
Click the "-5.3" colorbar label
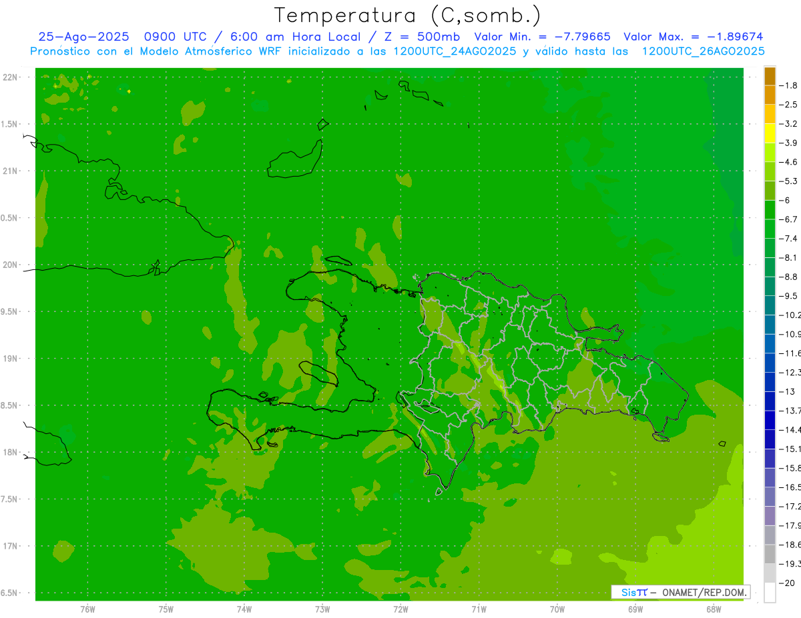coord(789,181)
